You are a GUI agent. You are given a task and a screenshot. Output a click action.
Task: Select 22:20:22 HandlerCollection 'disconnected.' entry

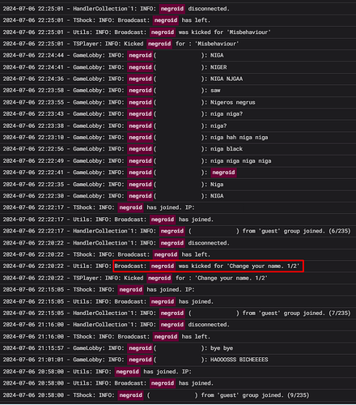pos(178,243)
